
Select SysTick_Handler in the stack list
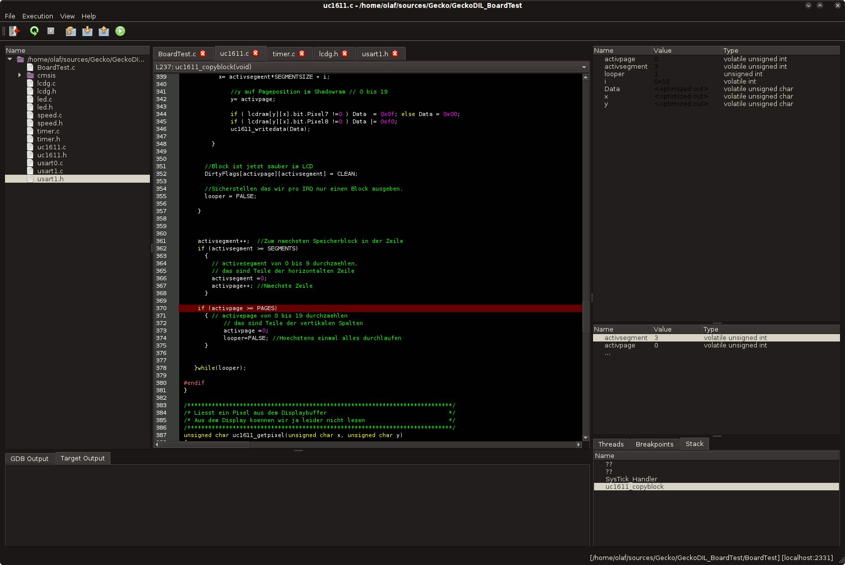click(x=631, y=479)
